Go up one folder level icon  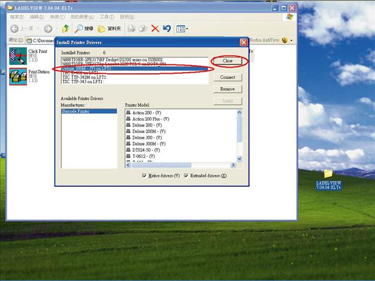click(x=65, y=29)
